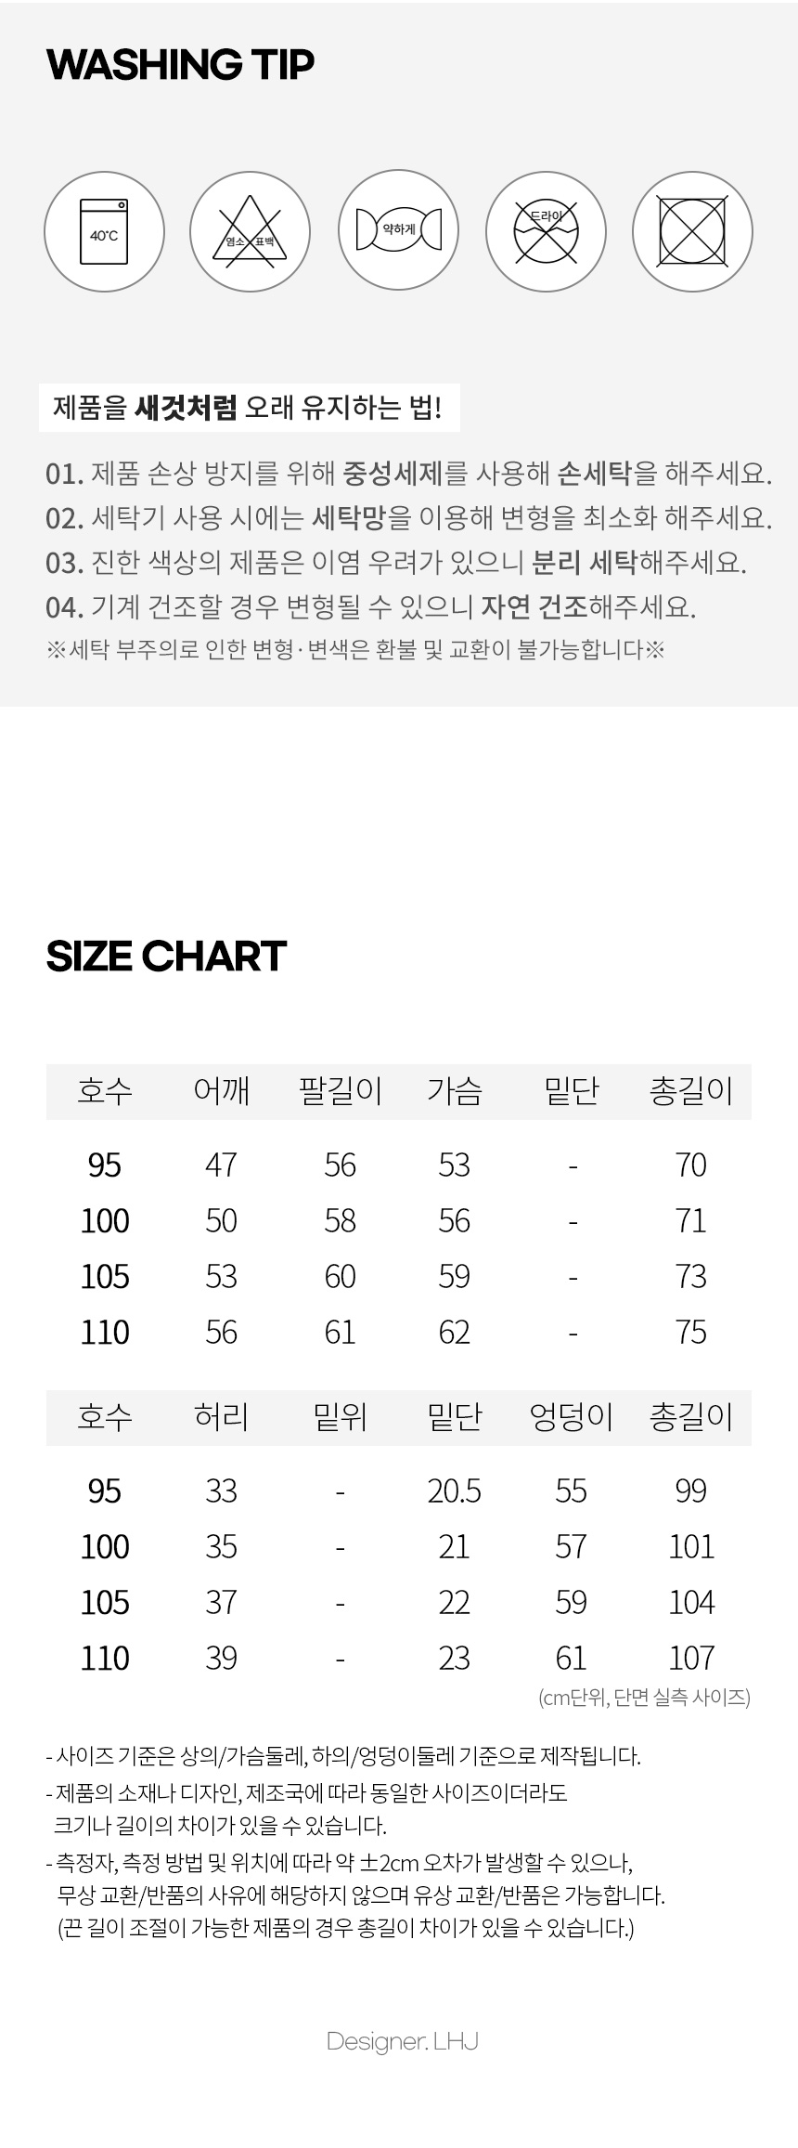Click the total length 107 value
Image resolution: width=798 pixels, height=2148 pixels.
coord(691,1658)
